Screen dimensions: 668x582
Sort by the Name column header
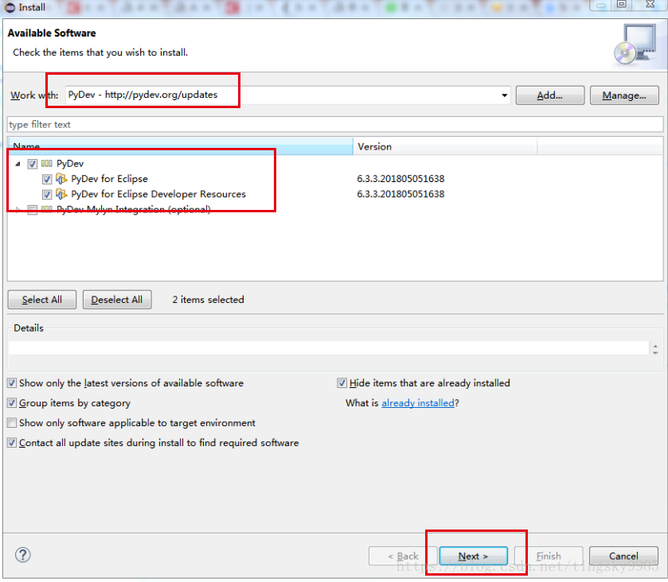coord(180,146)
